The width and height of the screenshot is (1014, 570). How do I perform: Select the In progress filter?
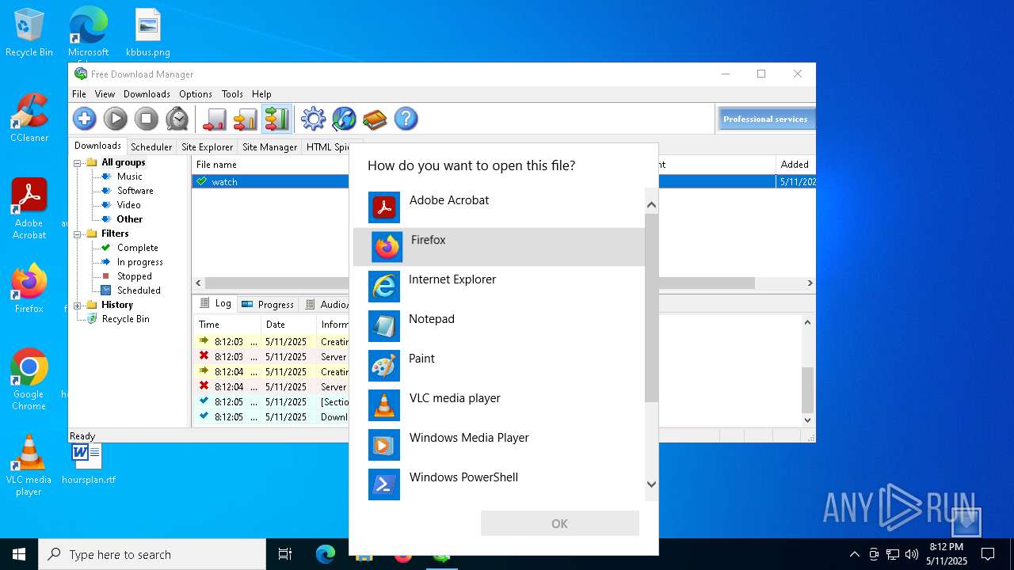(139, 262)
